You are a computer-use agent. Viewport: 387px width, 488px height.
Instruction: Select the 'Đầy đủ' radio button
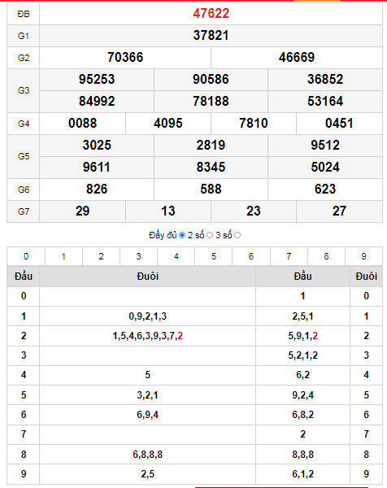pos(182,235)
